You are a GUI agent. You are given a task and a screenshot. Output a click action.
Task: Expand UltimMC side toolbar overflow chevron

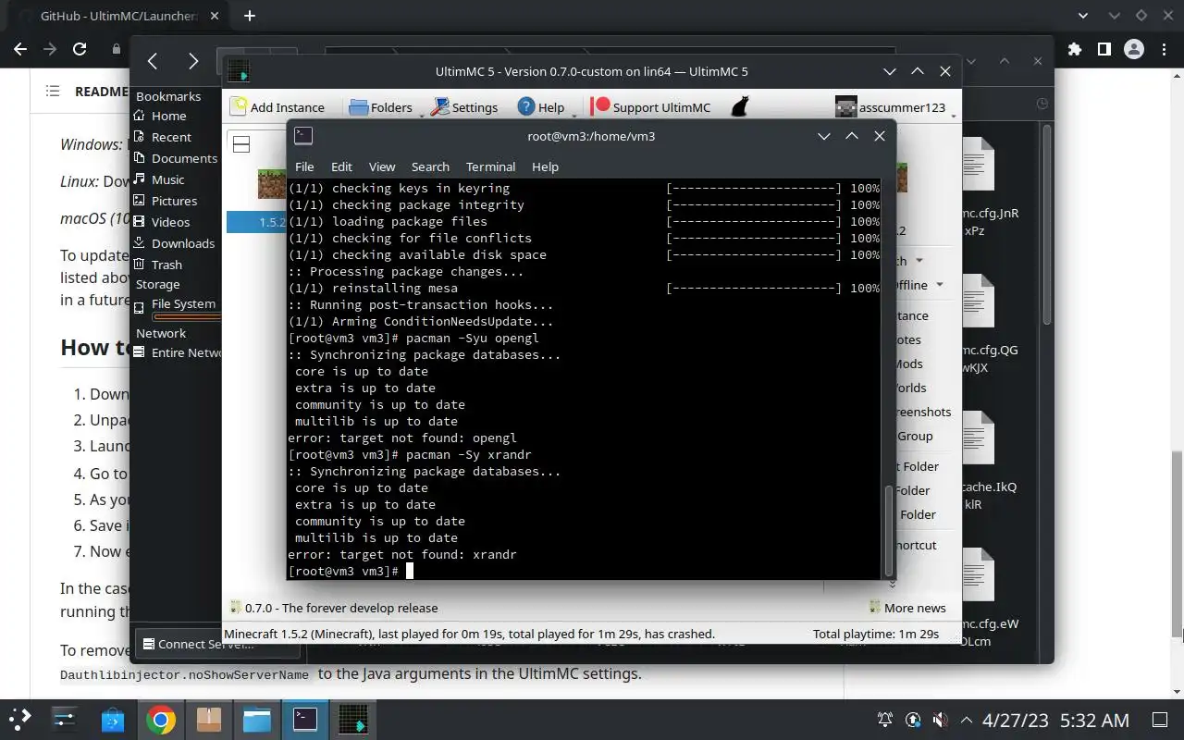(x=892, y=584)
